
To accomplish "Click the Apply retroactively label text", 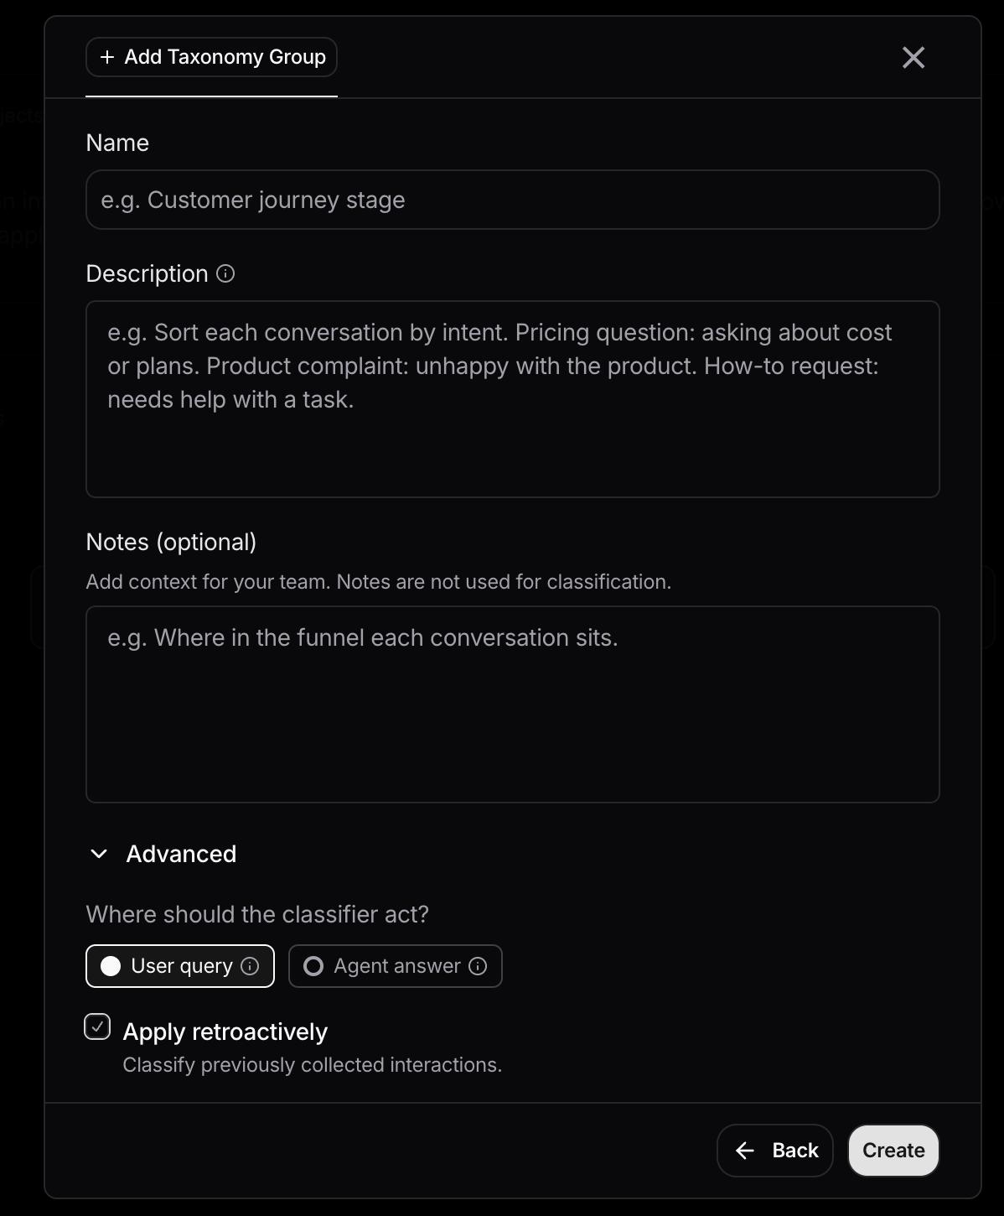I will [x=225, y=1032].
